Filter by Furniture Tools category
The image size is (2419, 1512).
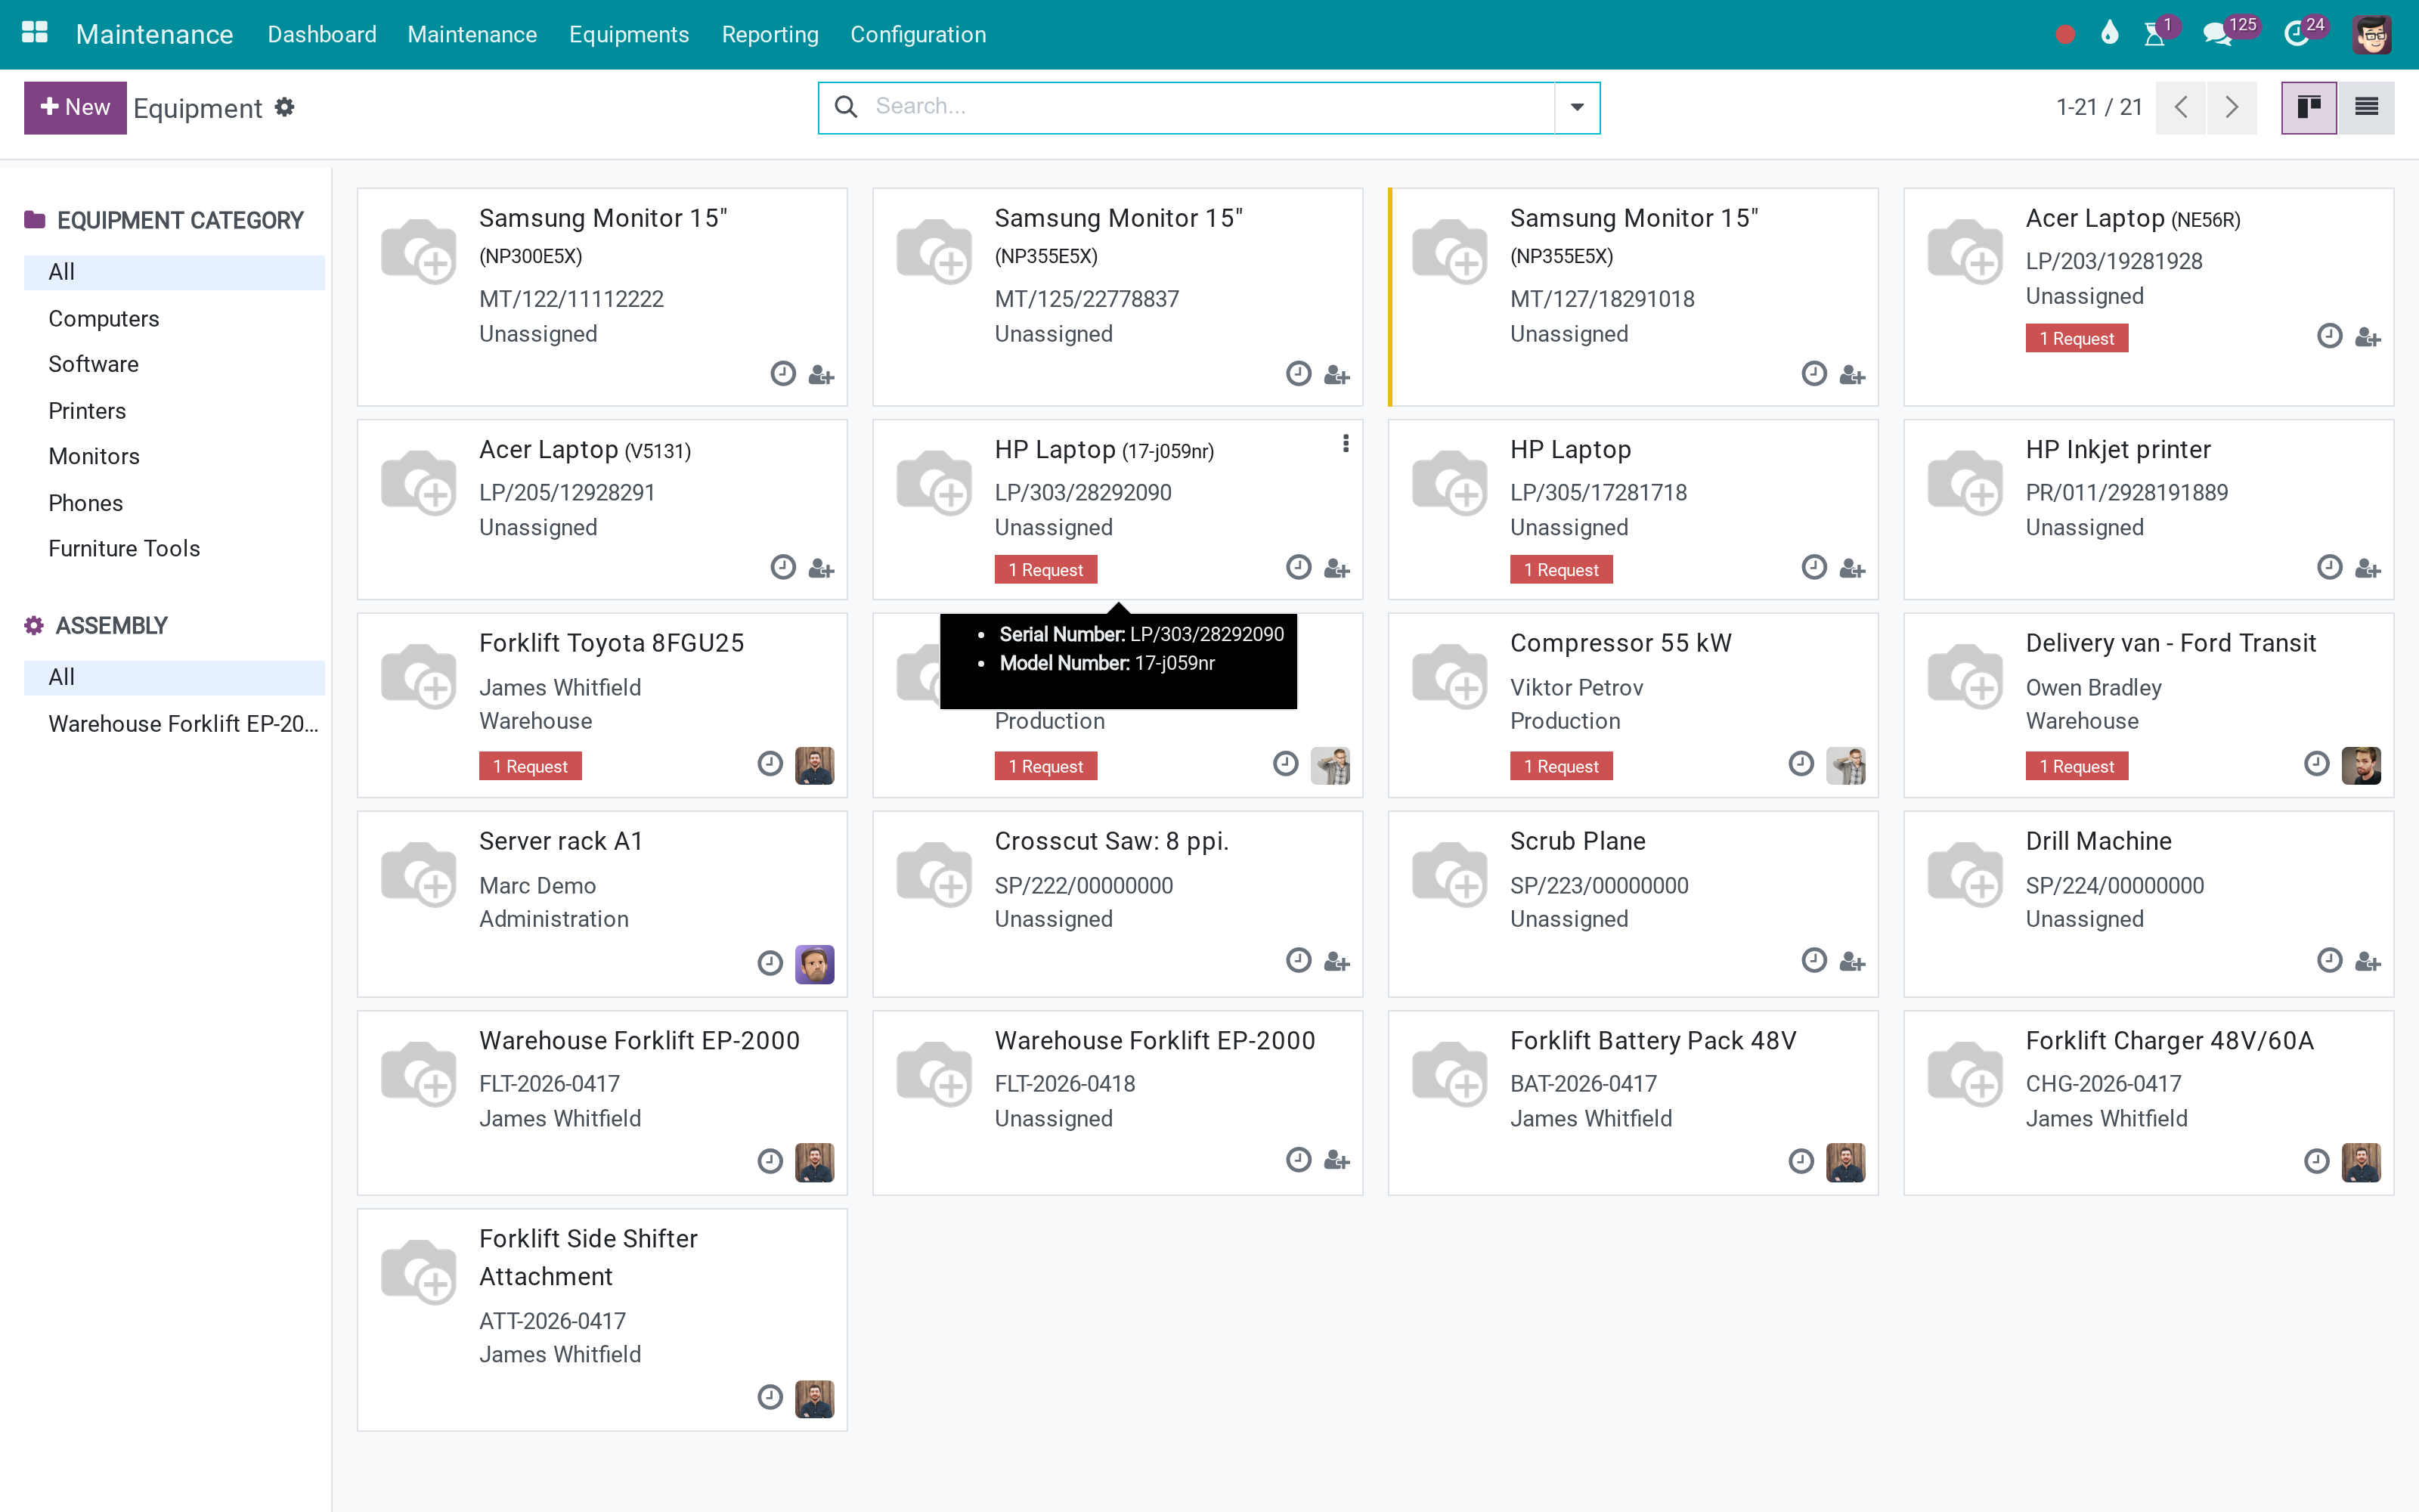[174, 548]
